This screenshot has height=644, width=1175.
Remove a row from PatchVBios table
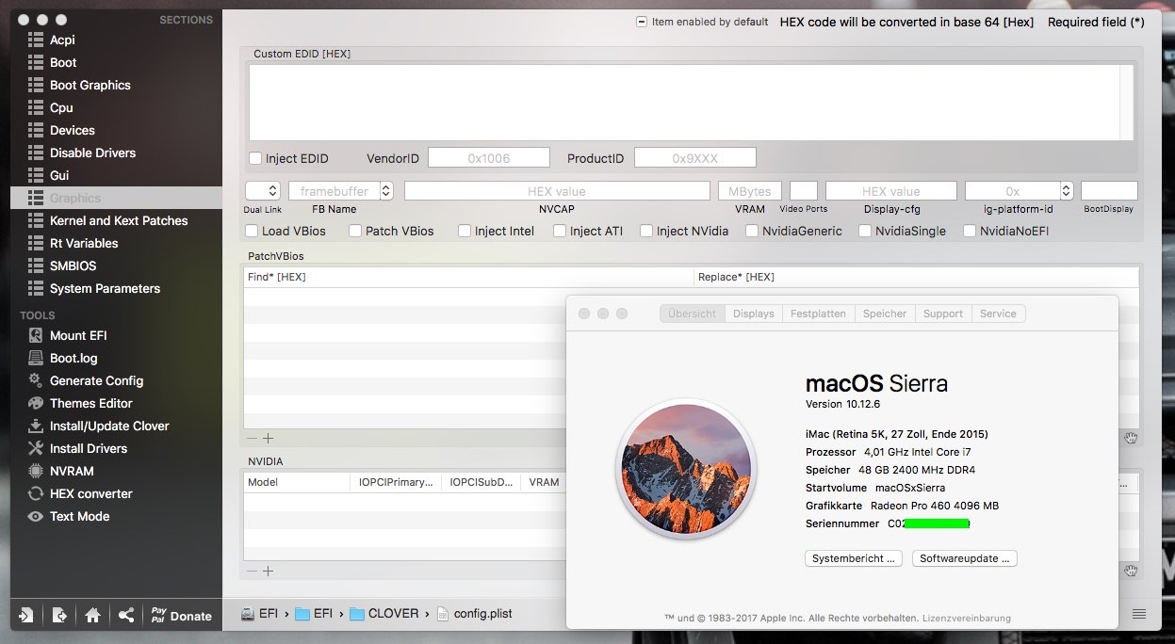pyautogui.click(x=252, y=438)
